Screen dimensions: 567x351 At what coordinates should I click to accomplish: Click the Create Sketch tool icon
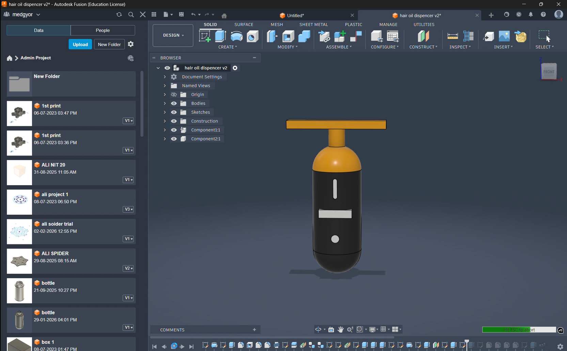coord(205,36)
